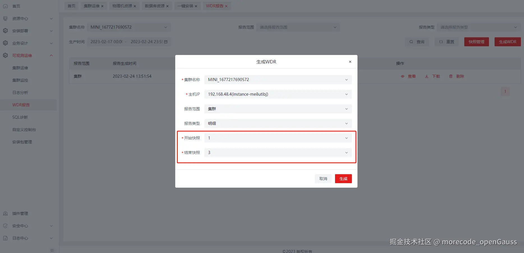Click the 资源中心 monitor icon

pos(5,19)
